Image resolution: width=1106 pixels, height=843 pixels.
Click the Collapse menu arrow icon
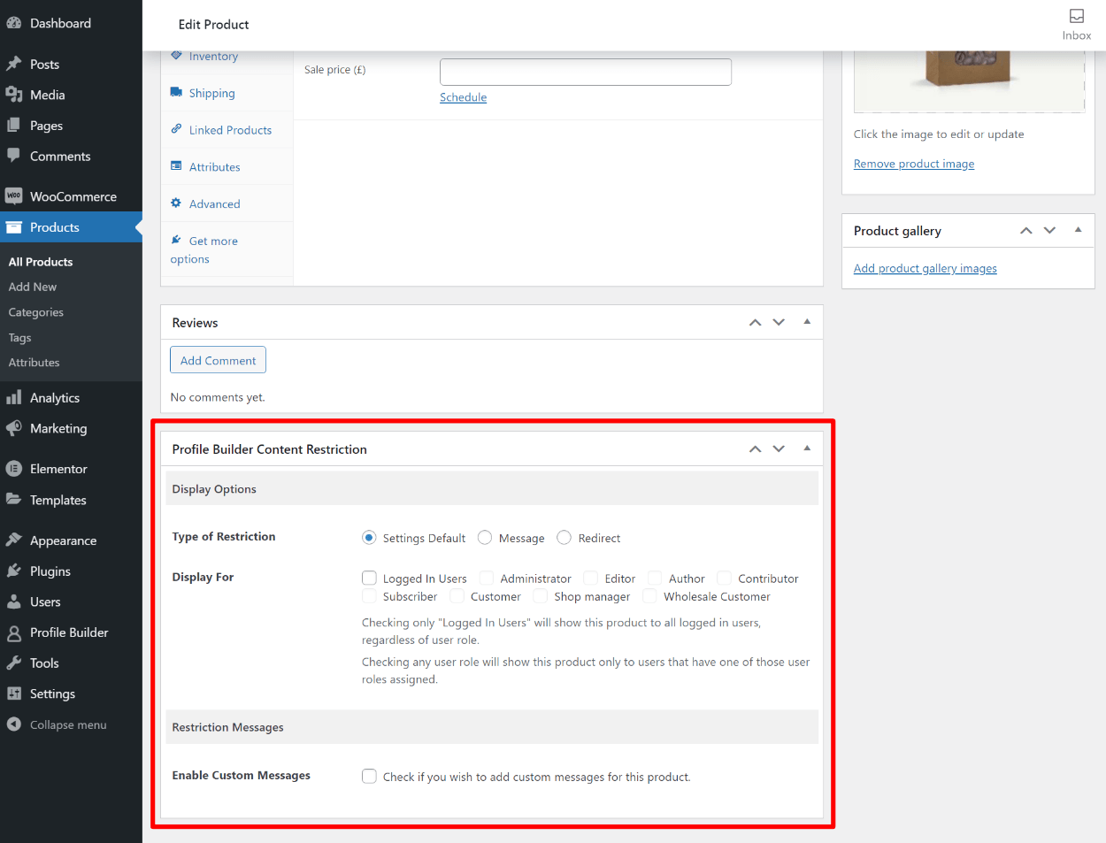[13, 724]
